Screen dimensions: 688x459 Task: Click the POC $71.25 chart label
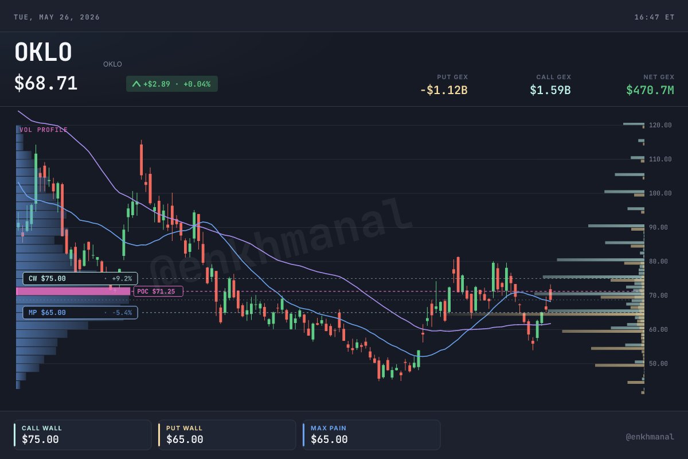[x=158, y=291]
